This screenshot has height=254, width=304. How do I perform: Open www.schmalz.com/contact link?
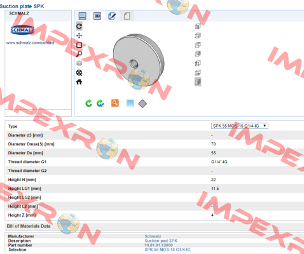tap(30, 43)
